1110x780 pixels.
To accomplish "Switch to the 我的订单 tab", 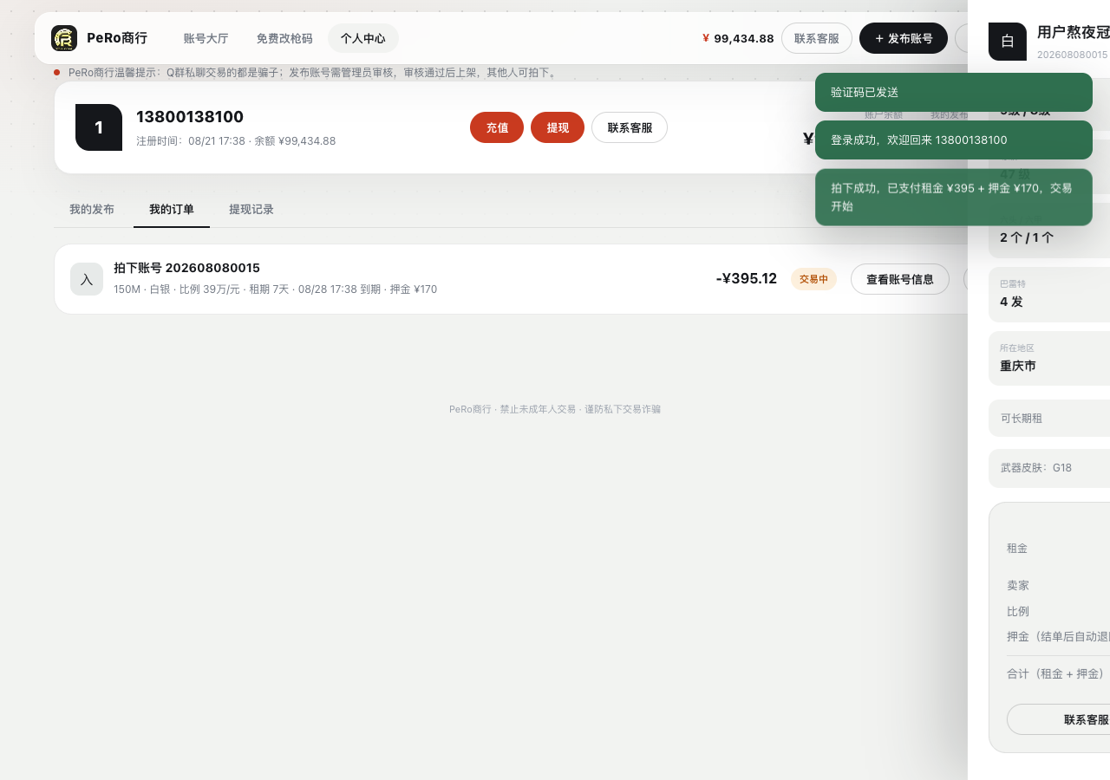I will [x=172, y=209].
